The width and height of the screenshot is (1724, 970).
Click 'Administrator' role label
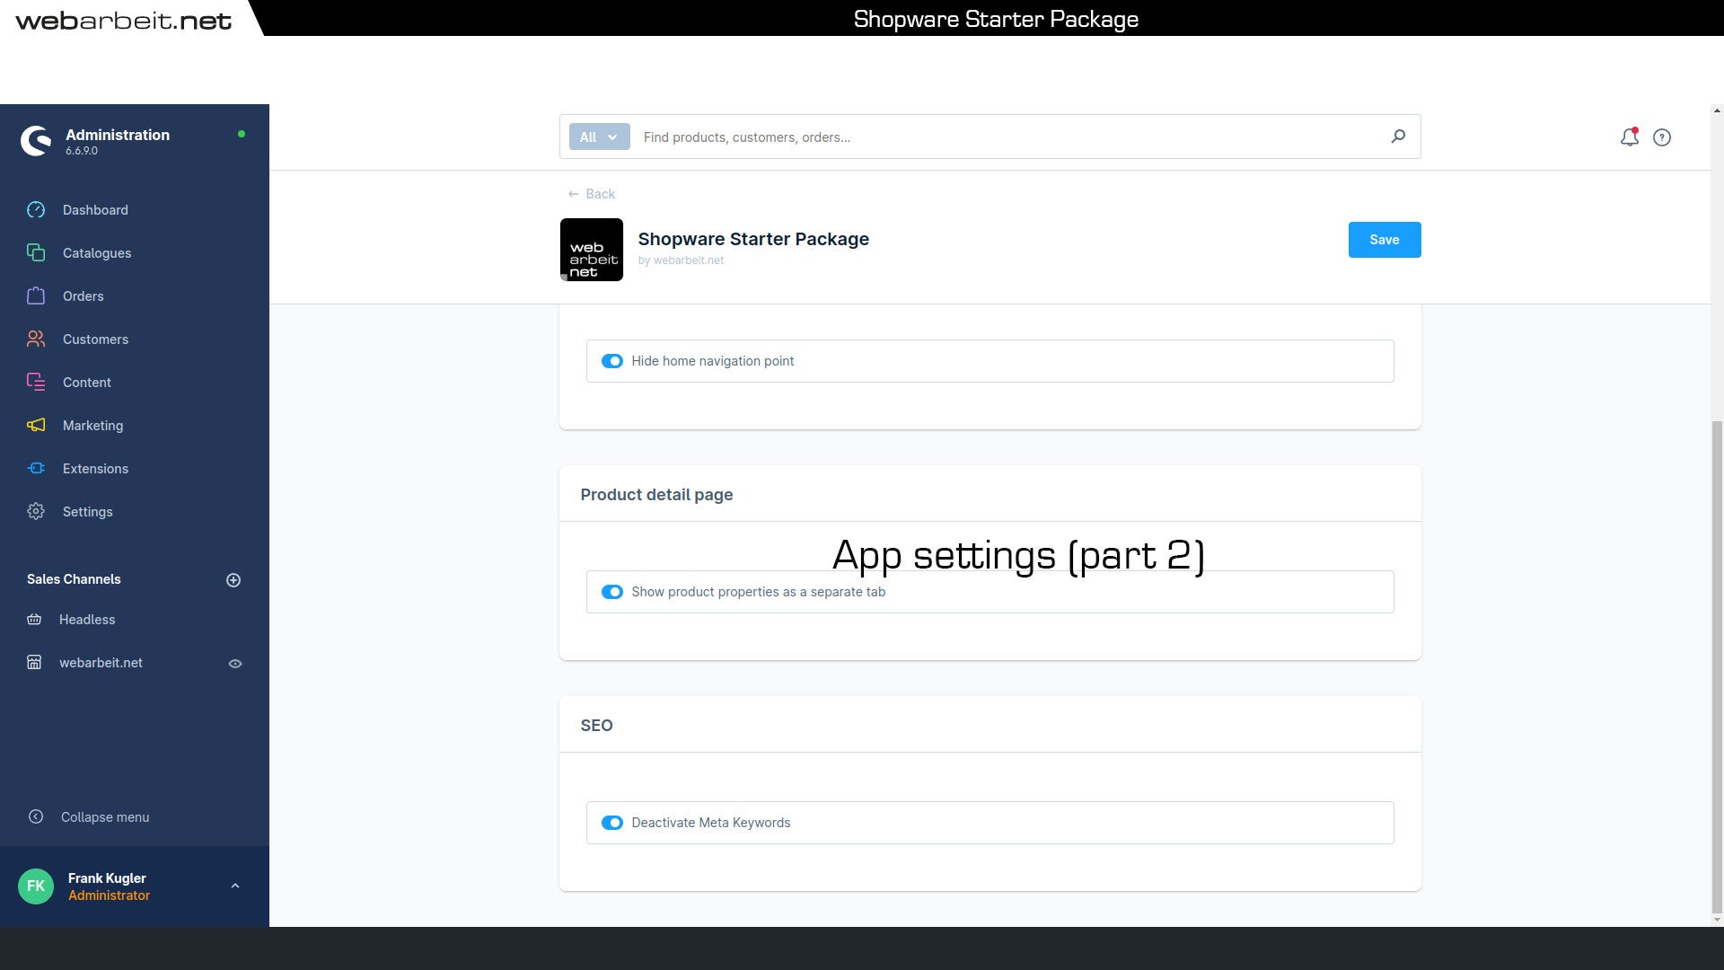tap(109, 895)
